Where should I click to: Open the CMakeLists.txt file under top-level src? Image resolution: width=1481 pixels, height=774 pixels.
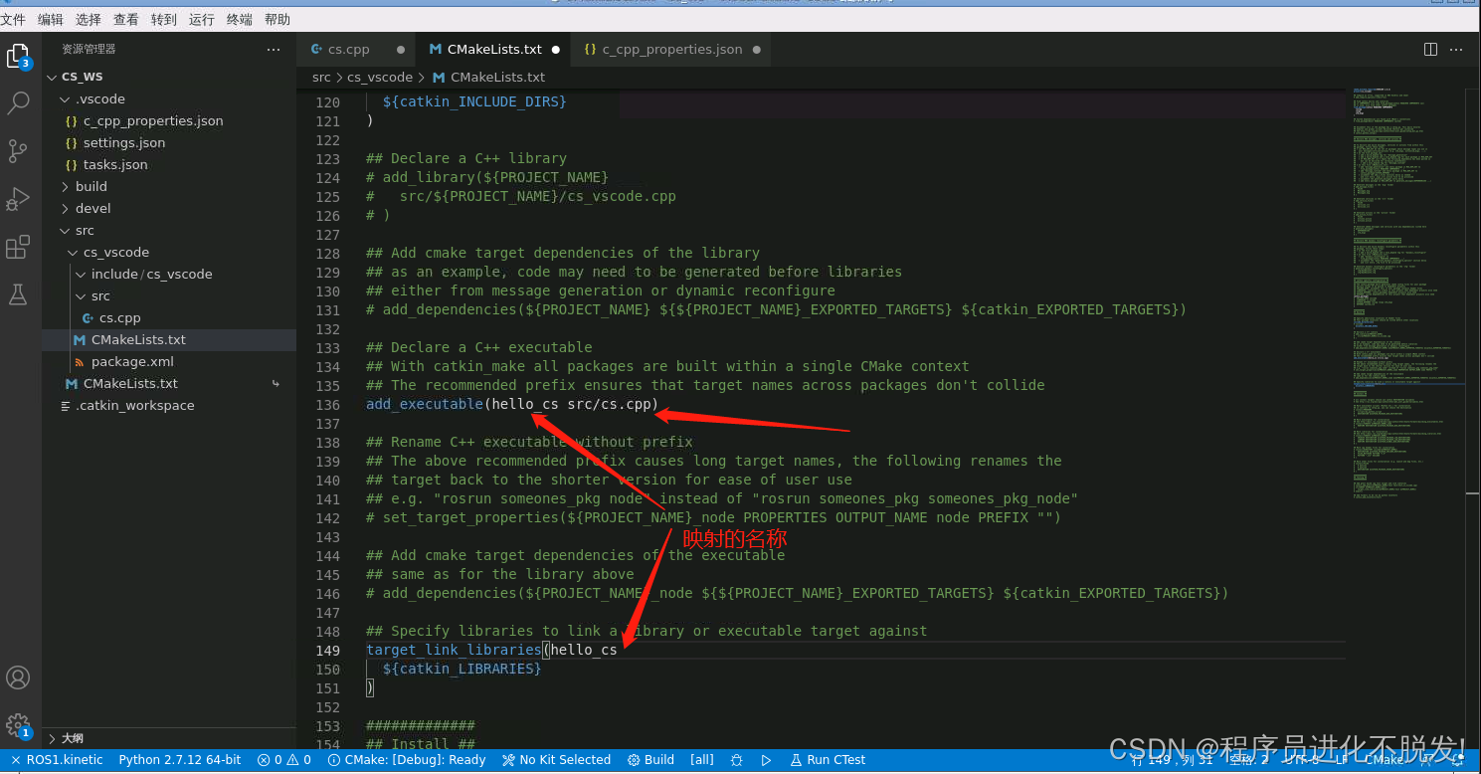[130, 383]
